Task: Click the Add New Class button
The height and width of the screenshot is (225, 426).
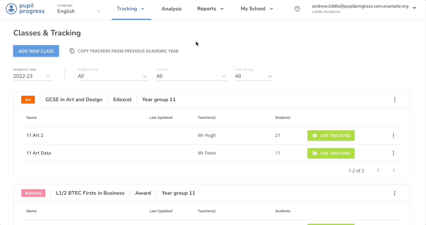Action: tap(36, 51)
